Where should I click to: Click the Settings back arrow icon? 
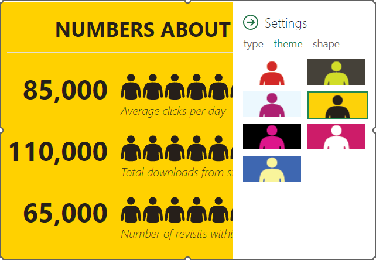coord(251,22)
